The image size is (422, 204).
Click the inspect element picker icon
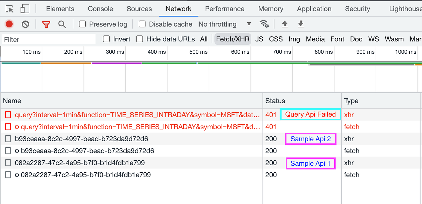10,9
